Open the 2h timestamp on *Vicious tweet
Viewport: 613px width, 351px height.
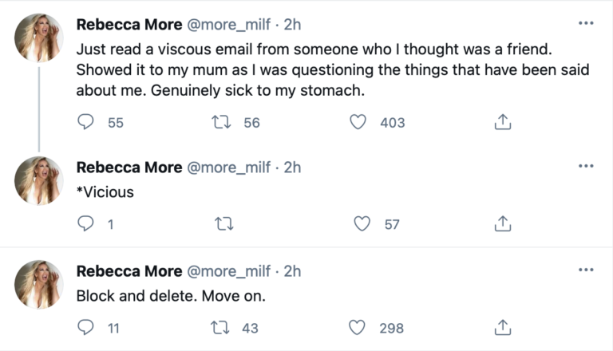pyautogui.click(x=293, y=167)
